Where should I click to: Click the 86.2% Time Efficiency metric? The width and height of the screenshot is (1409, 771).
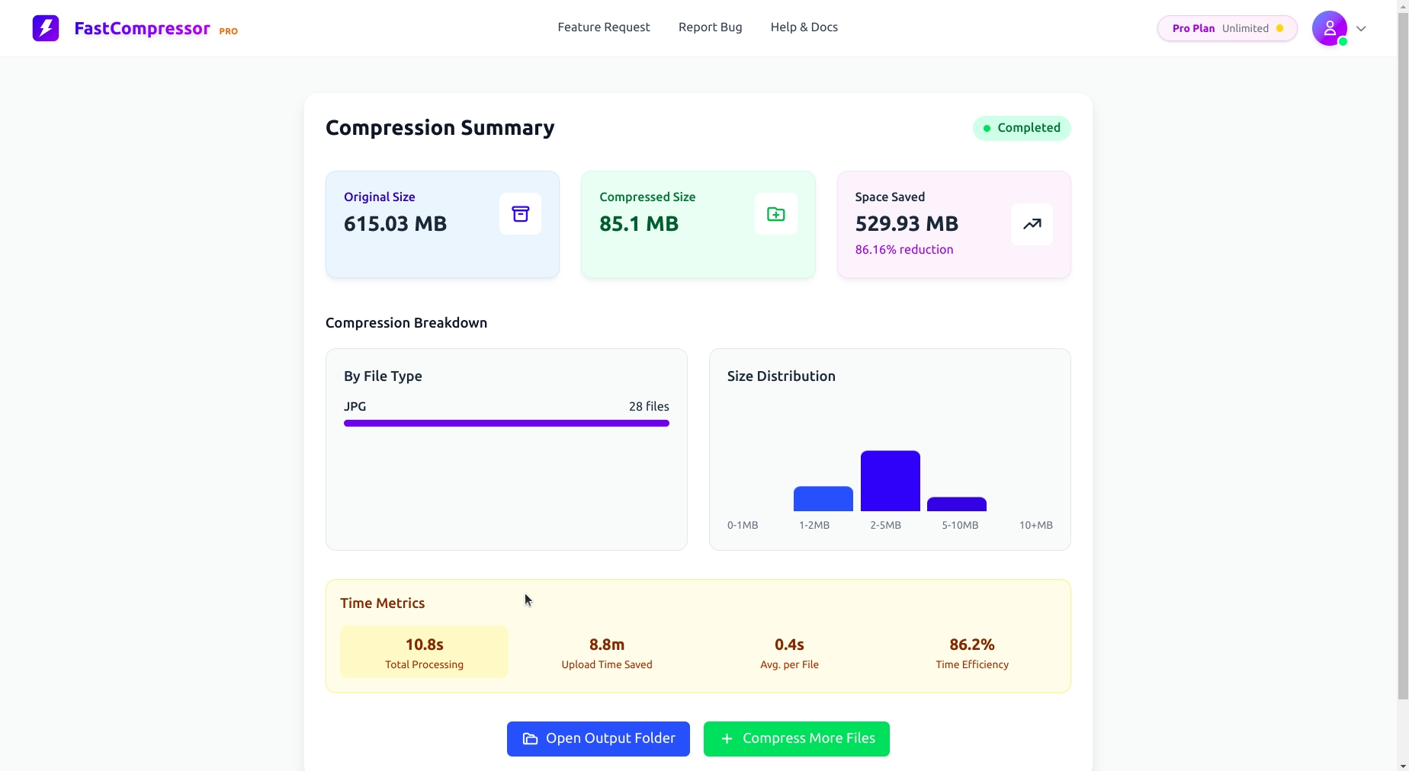(972, 652)
